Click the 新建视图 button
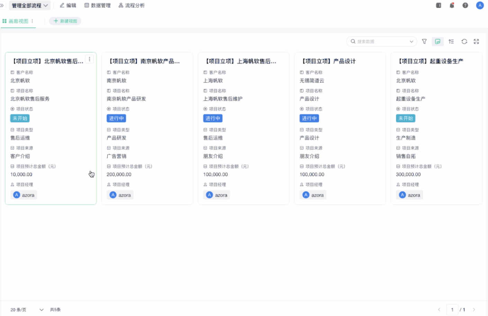The width and height of the screenshot is (488, 316). point(65,21)
